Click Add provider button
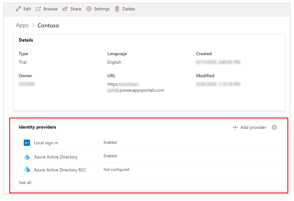 tap(249, 127)
